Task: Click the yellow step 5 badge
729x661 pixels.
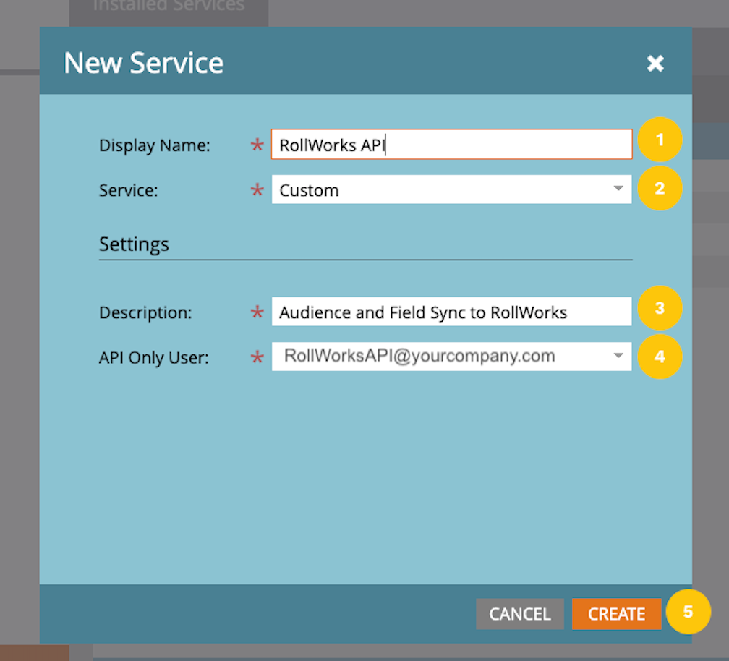Action: tap(688, 612)
